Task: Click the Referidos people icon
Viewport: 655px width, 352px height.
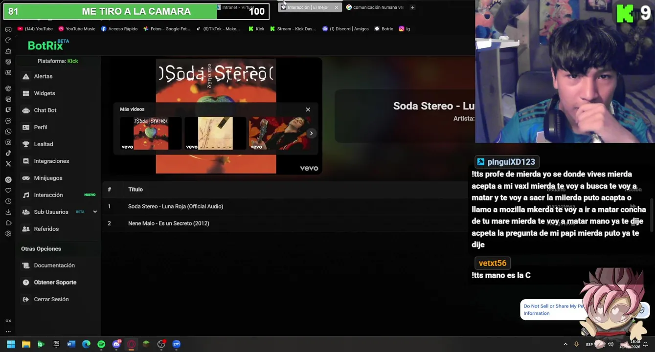Action: tap(26, 229)
